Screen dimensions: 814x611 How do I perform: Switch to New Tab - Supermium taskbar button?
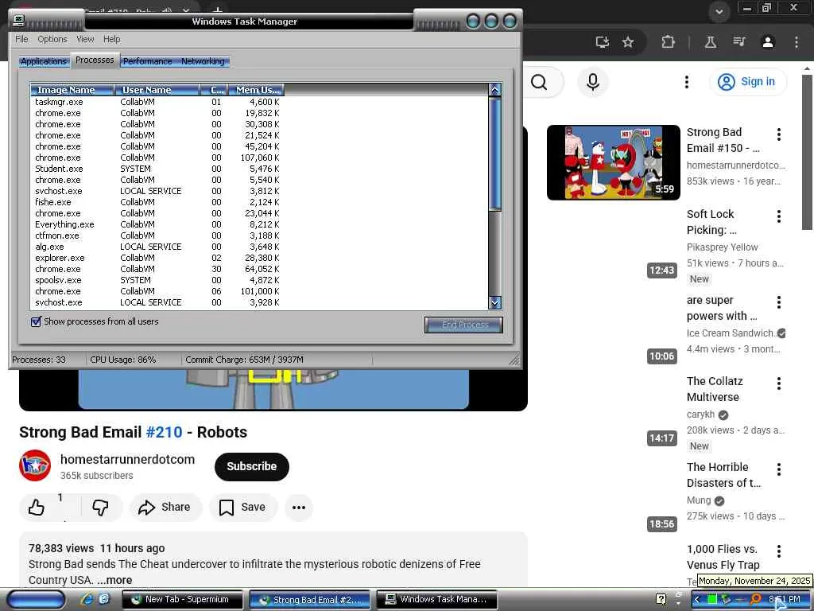click(x=182, y=599)
